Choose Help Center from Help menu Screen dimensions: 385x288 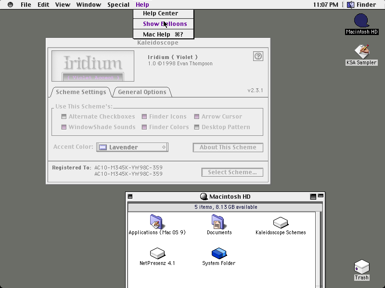point(164,13)
